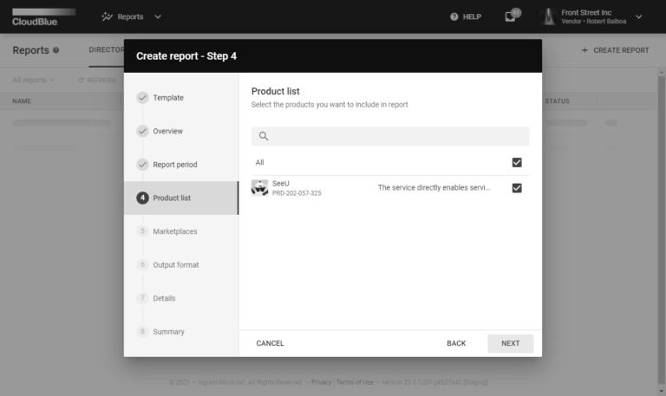Expand the Reports module dropdown chevron

158,17
